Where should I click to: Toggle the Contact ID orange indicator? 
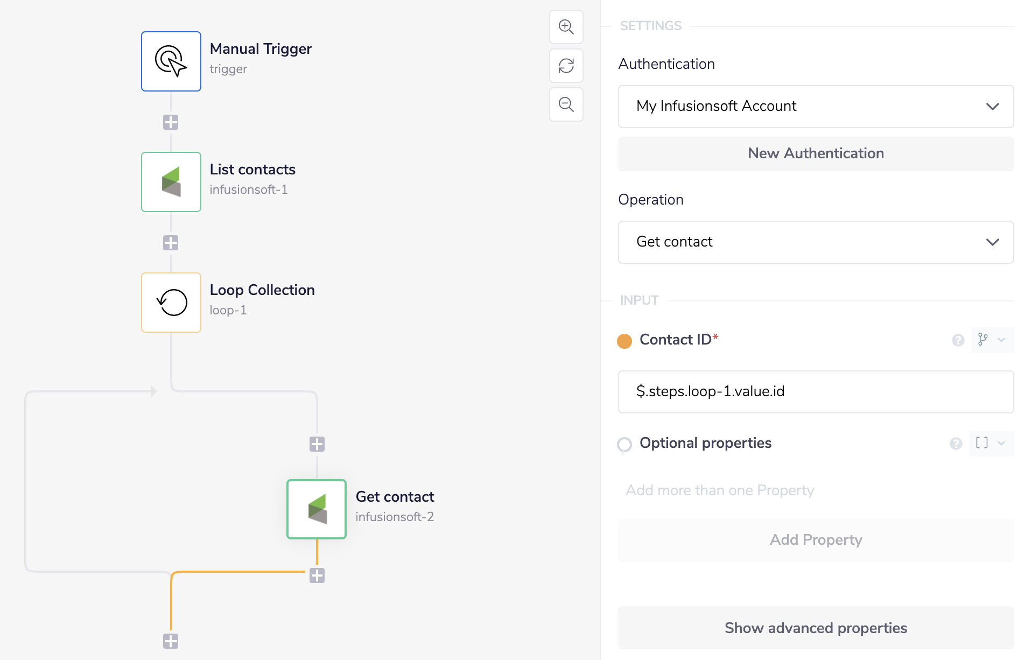pos(624,341)
